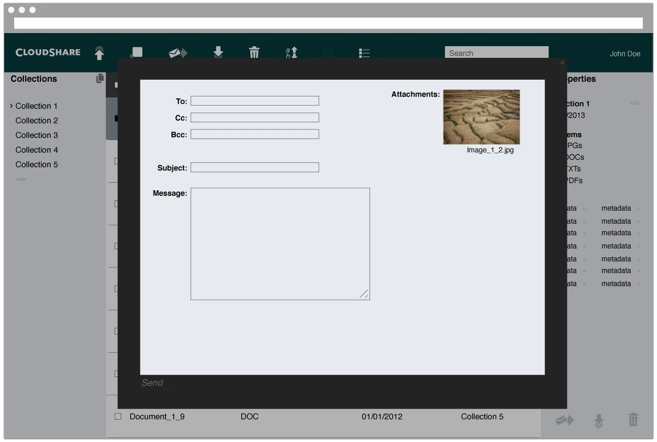The height and width of the screenshot is (442, 657).
Task: Click the DOC type cell of Document_1_9
Action: pos(249,417)
